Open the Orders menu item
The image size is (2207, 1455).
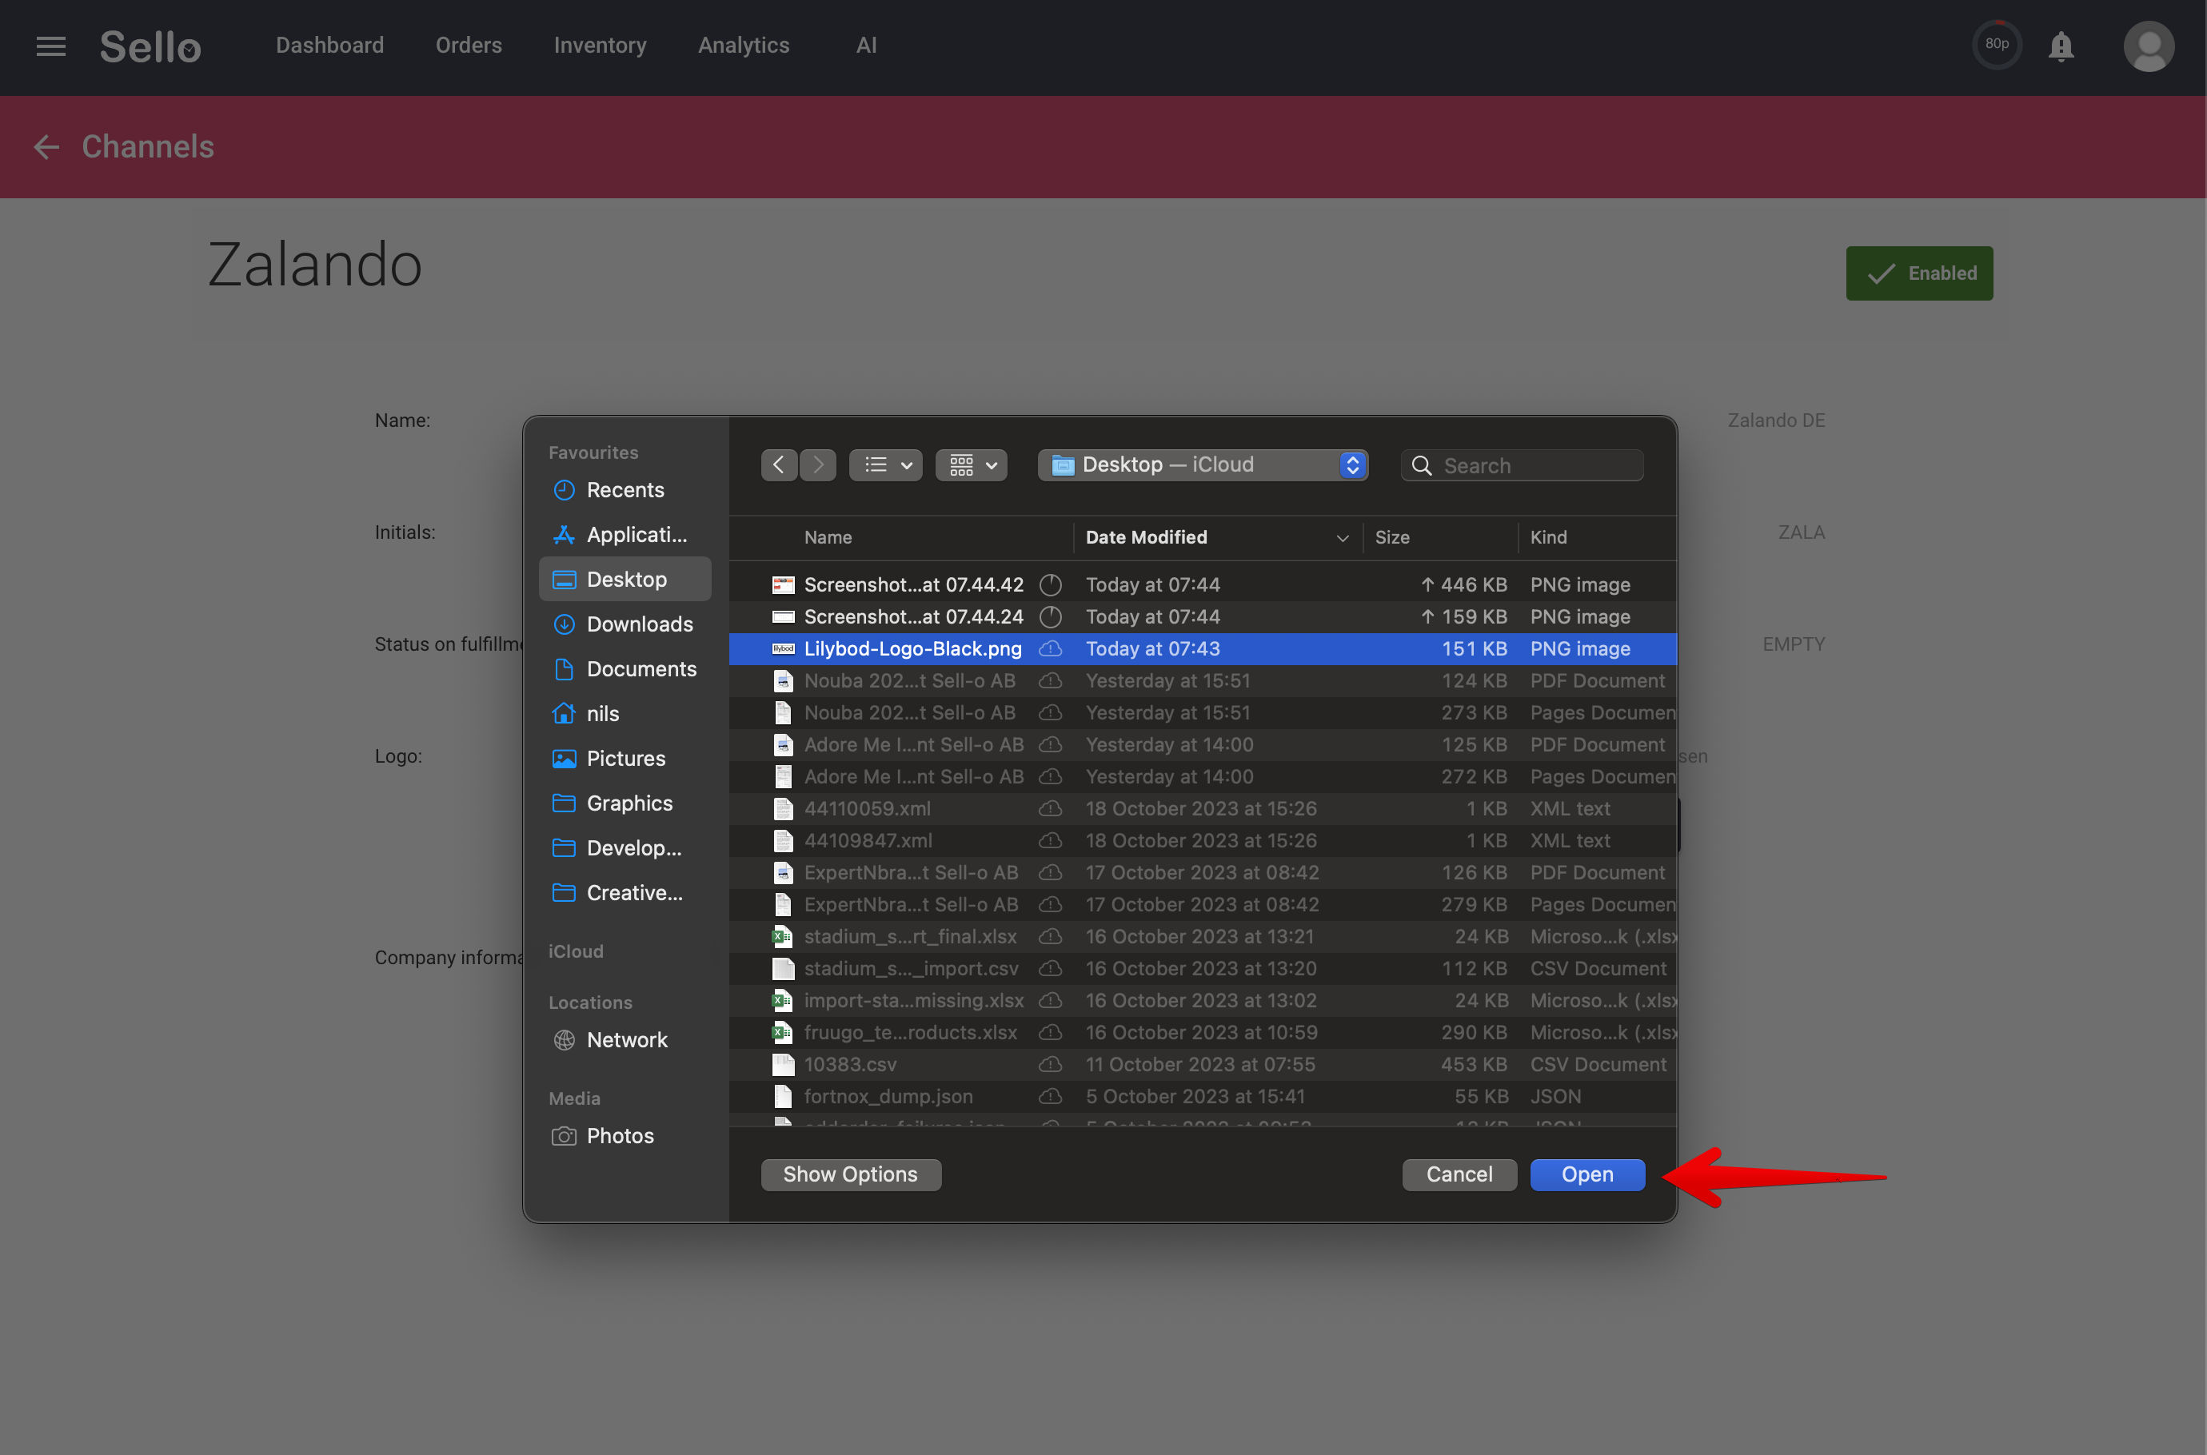[x=469, y=46]
